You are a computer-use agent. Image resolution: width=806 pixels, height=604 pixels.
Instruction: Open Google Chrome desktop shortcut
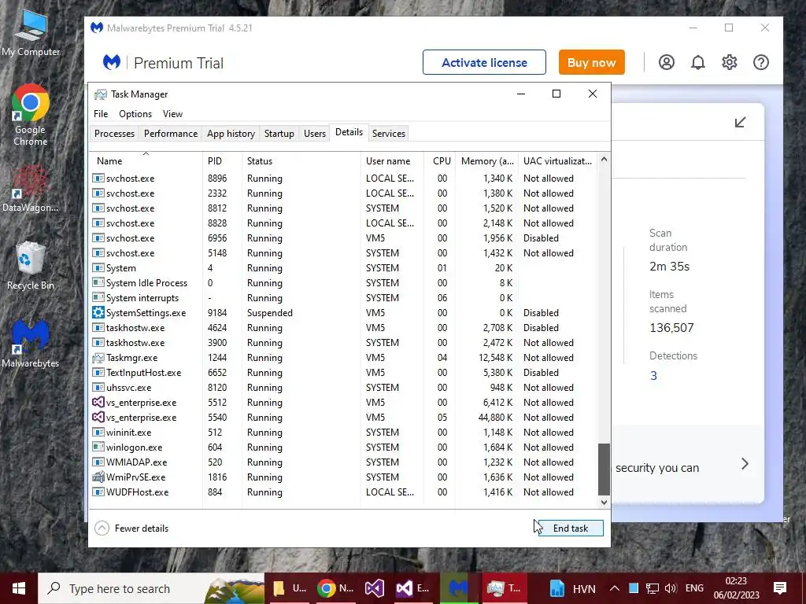point(31,115)
